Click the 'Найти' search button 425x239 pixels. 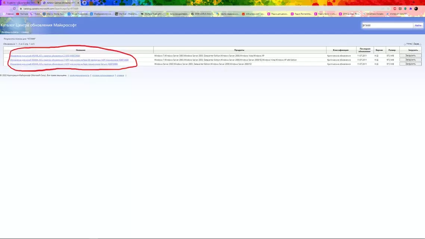click(418, 25)
